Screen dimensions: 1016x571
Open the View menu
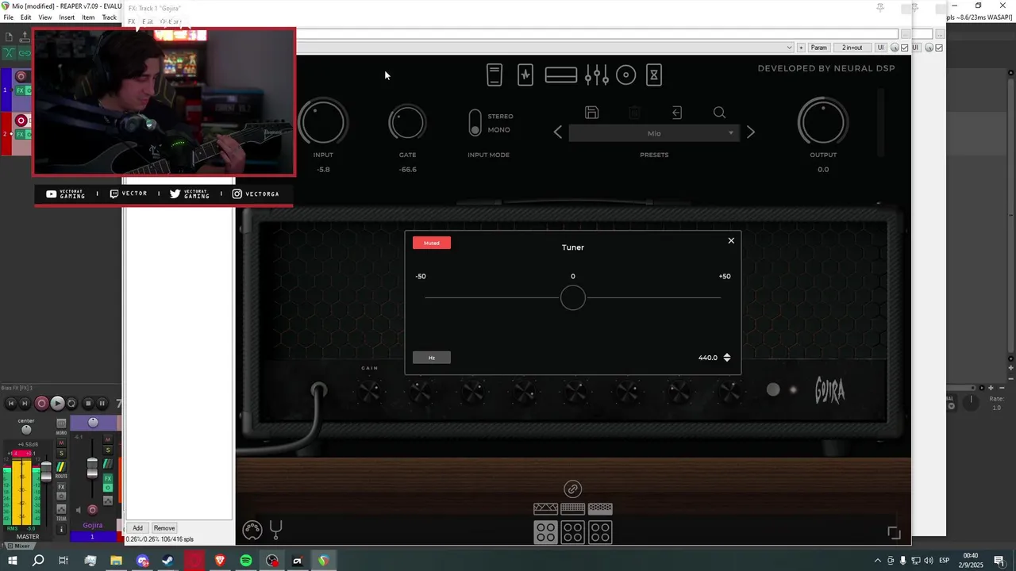(45, 17)
